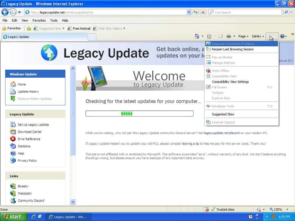Open the File menu

pos(5,20)
